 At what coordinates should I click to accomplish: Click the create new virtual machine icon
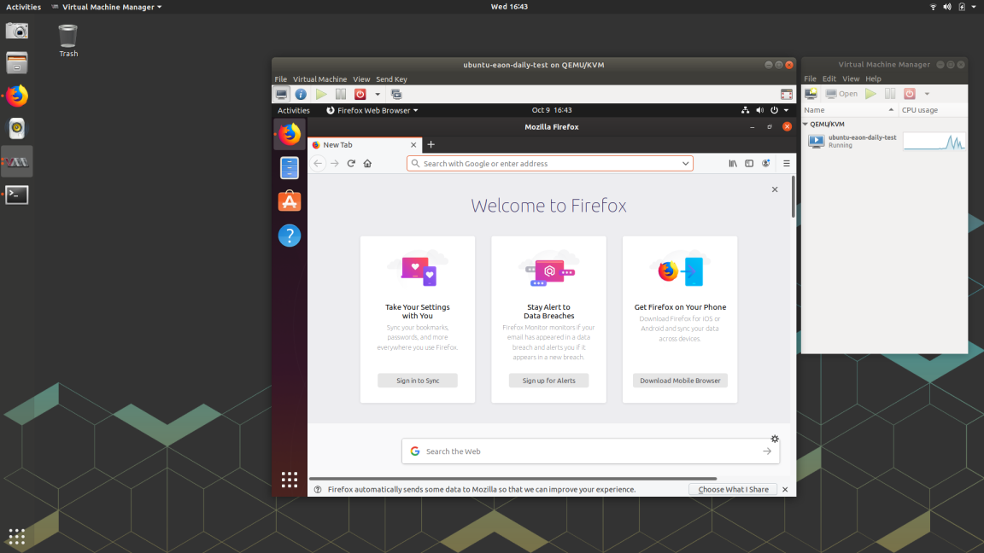(810, 93)
